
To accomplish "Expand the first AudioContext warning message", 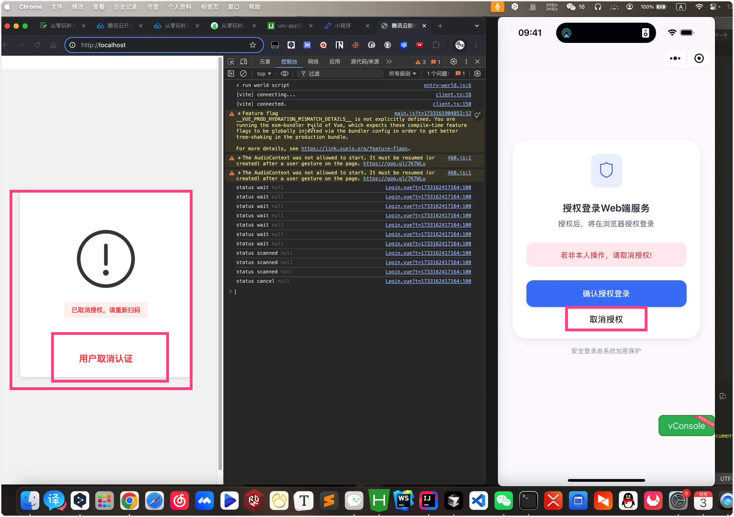I will coord(239,158).
